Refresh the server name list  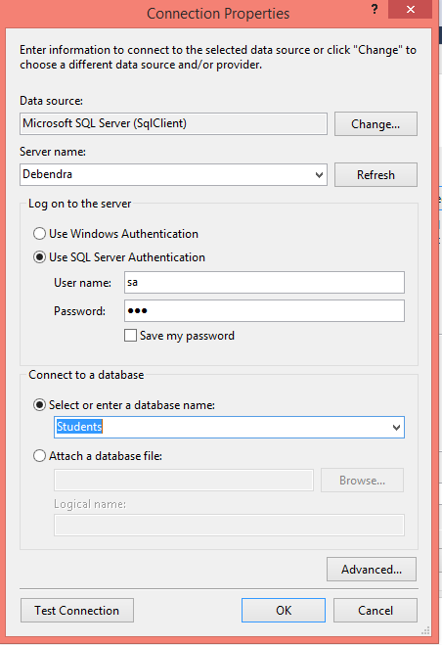click(376, 175)
